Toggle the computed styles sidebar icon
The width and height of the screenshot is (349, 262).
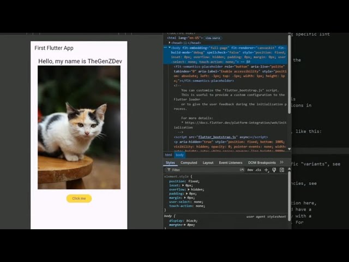(282, 170)
